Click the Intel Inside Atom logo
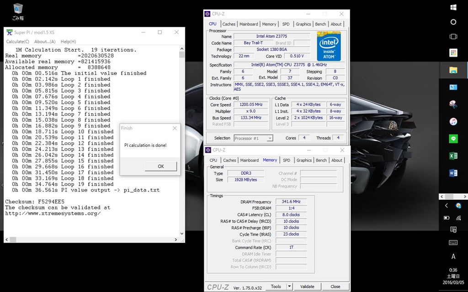Viewport: 468px width, 292px height. pos(329,46)
